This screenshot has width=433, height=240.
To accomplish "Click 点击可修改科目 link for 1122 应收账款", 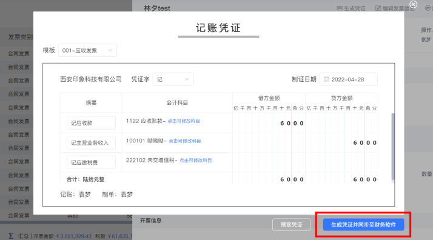I will click(x=184, y=121).
